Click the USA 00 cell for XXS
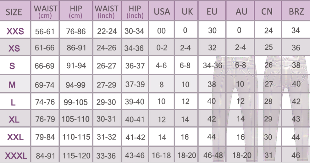 click(162, 31)
